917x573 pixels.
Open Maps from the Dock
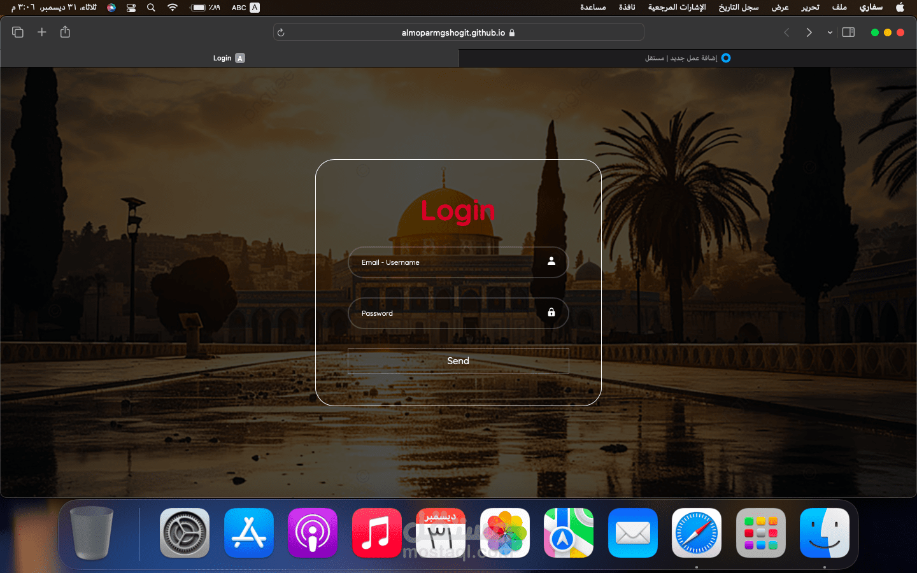[569, 533]
